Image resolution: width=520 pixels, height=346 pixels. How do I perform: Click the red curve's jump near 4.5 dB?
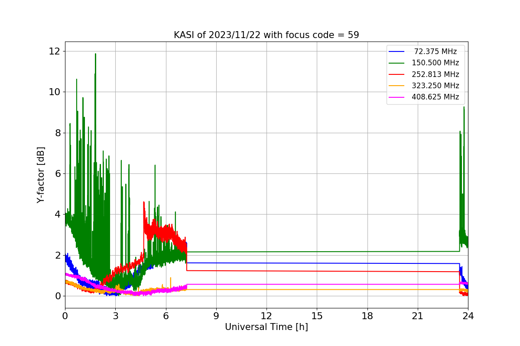(x=143, y=202)
